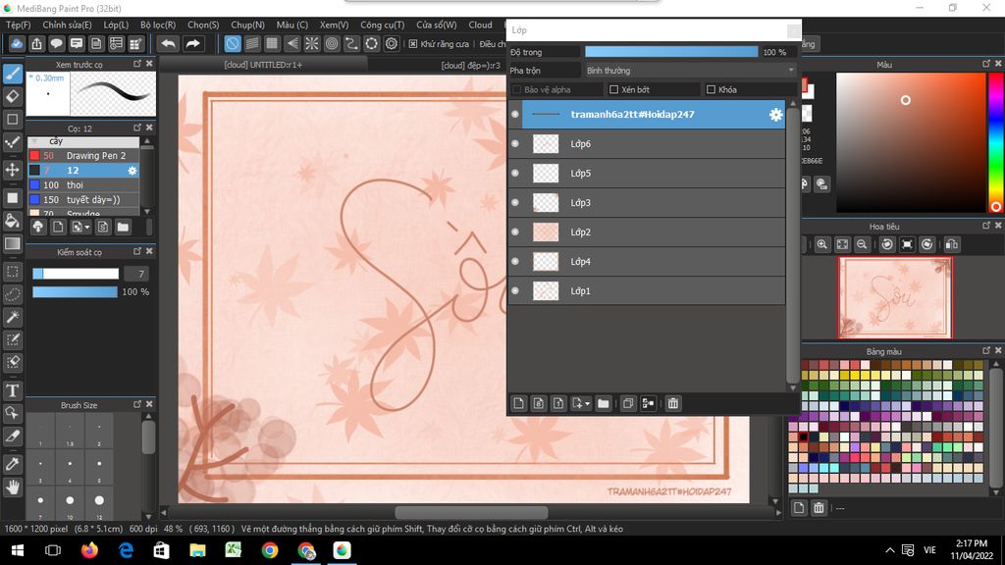The width and height of the screenshot is (1005, 565).
Task: Open Windows system tray overflow arrow
Action: [x=889, y=550]
